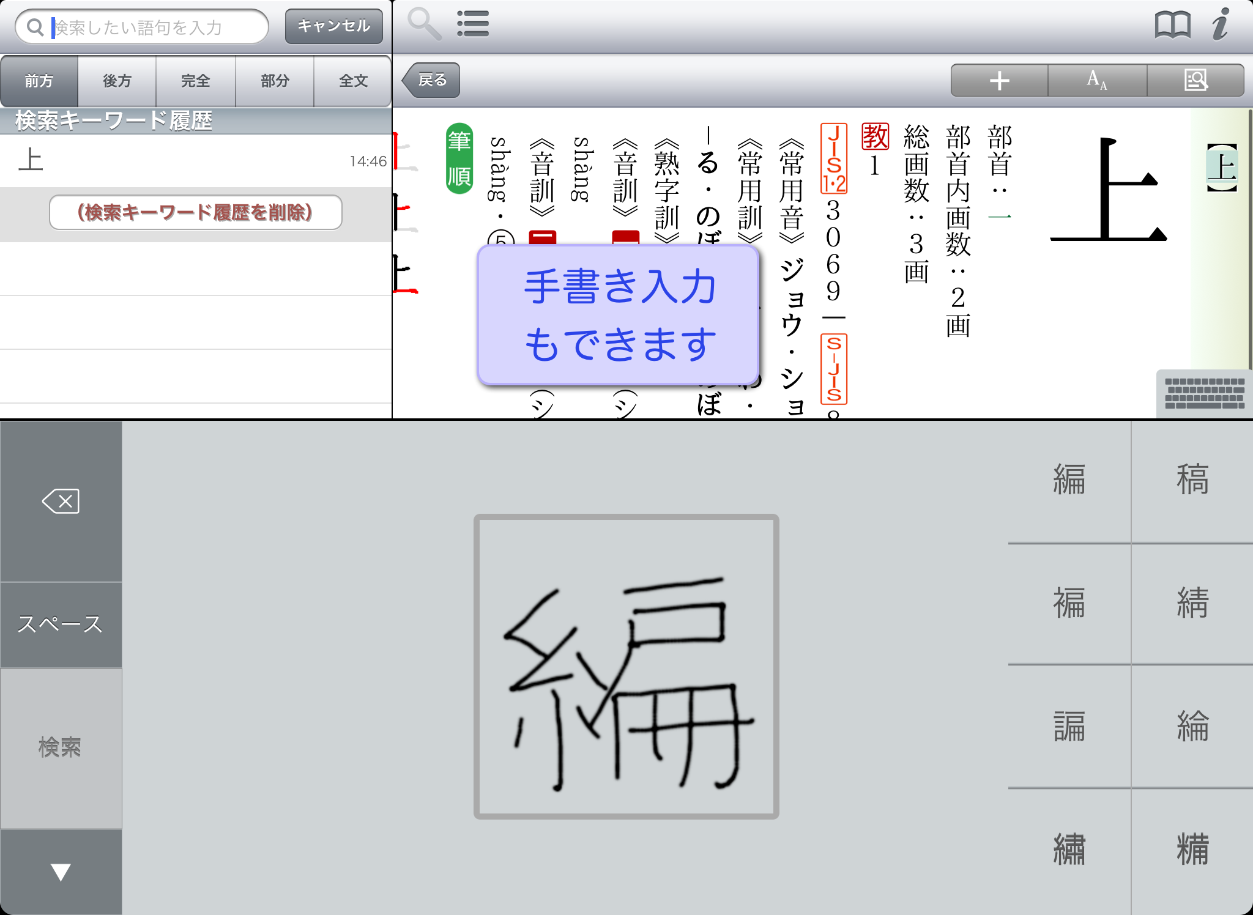Open the list view icon
This screenshot has height=915, width=1253.
point(473,24)
